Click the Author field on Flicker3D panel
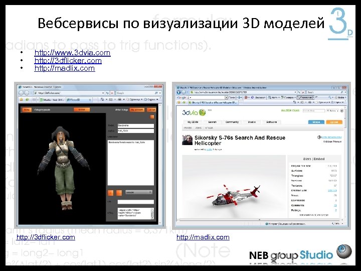 tap(135, 130)
